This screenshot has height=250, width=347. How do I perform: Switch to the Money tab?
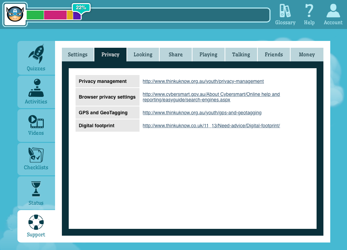(307, 55)
